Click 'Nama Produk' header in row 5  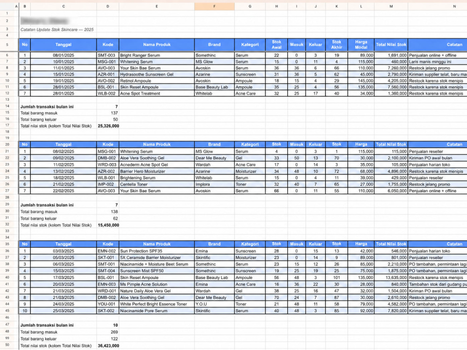(x=156, y=45)
